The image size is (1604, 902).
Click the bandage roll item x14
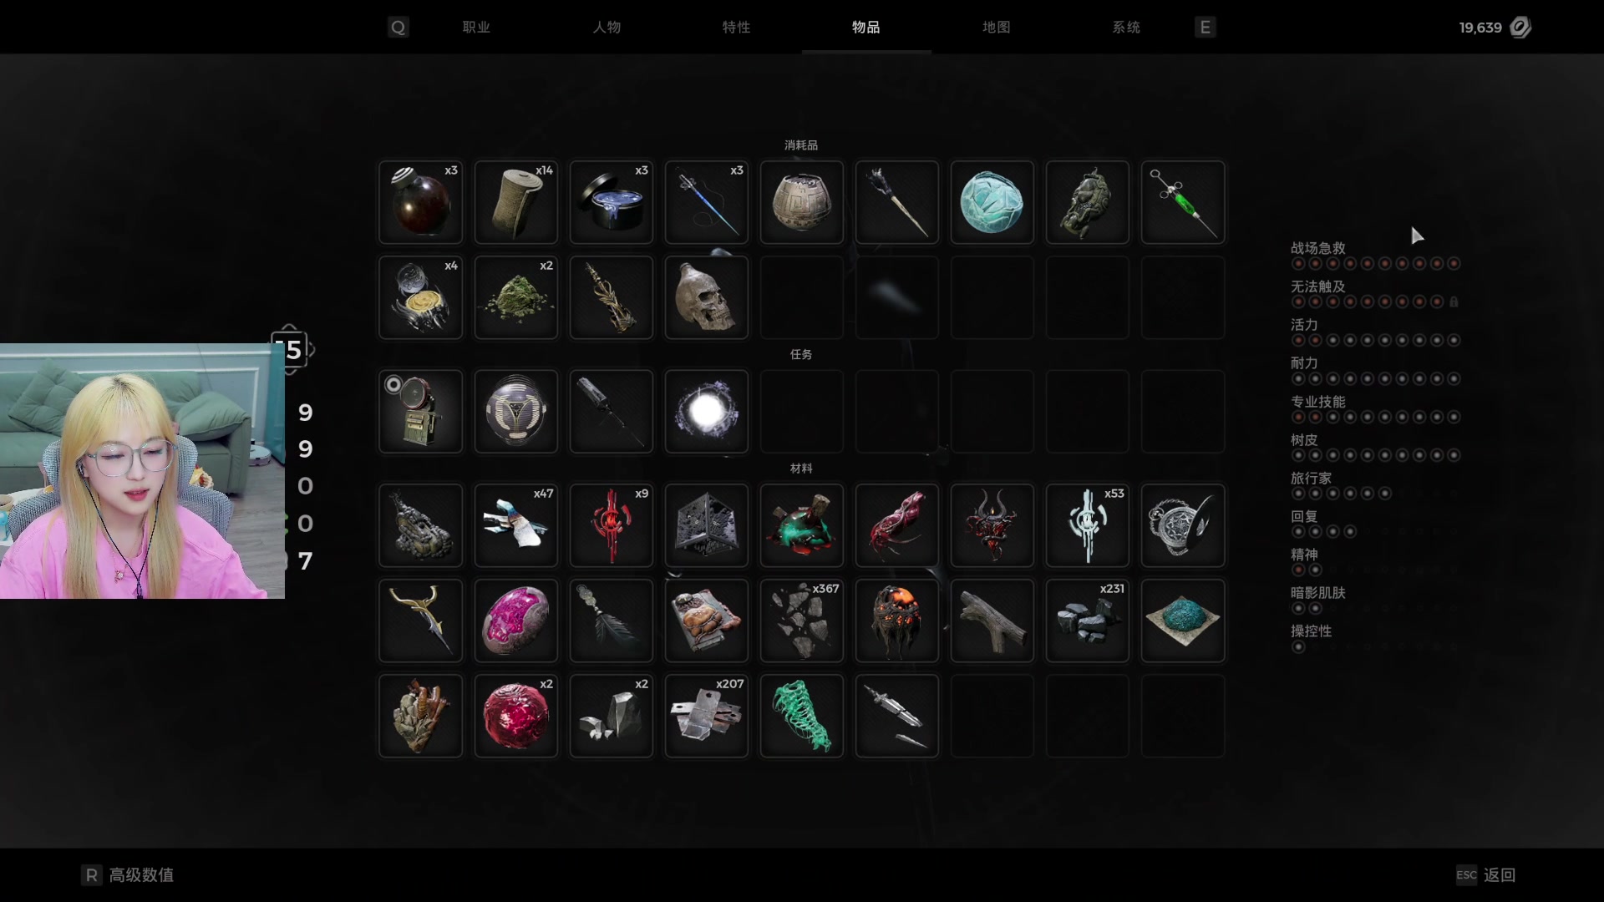[516, 203]
